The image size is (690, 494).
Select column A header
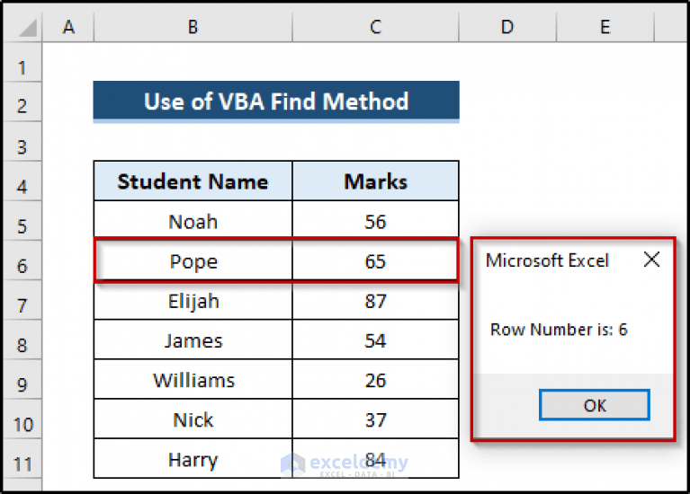(x=68, y=26)
